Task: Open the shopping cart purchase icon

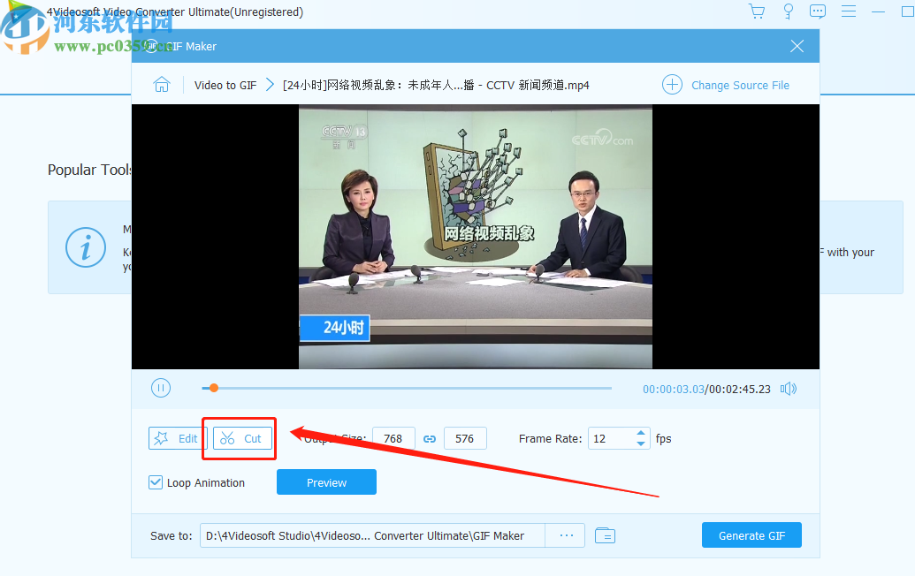Action: 757,11
